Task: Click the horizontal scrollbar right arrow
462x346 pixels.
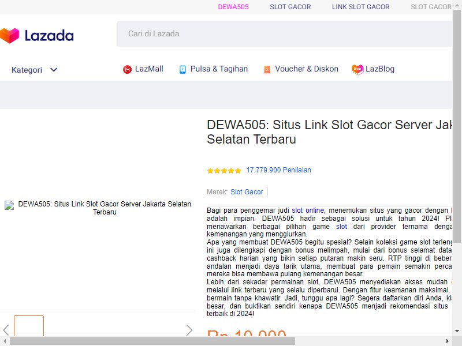Action: click(448, 341)
